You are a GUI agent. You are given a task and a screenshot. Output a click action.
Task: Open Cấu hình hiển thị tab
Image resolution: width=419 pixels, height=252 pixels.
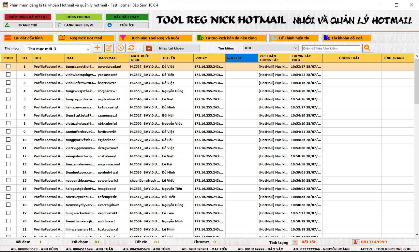coord(294,38)
